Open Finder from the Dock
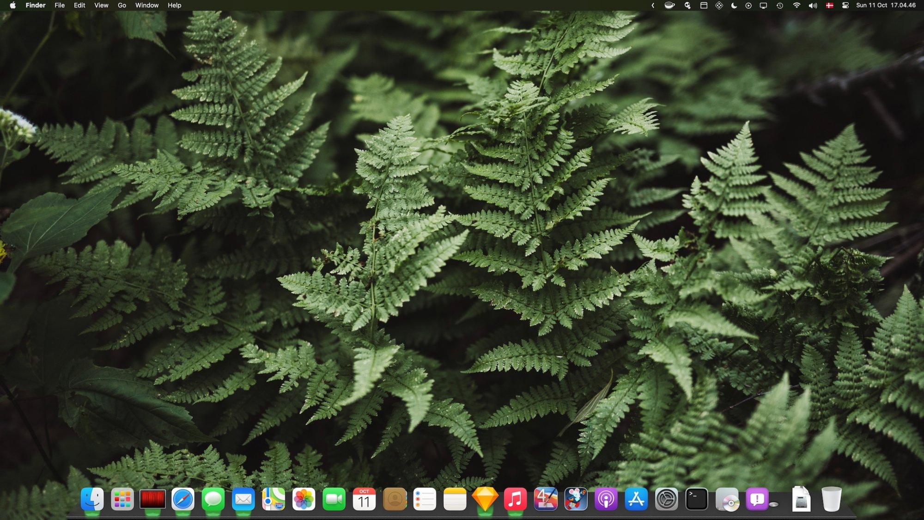 [x=92, y=499]
